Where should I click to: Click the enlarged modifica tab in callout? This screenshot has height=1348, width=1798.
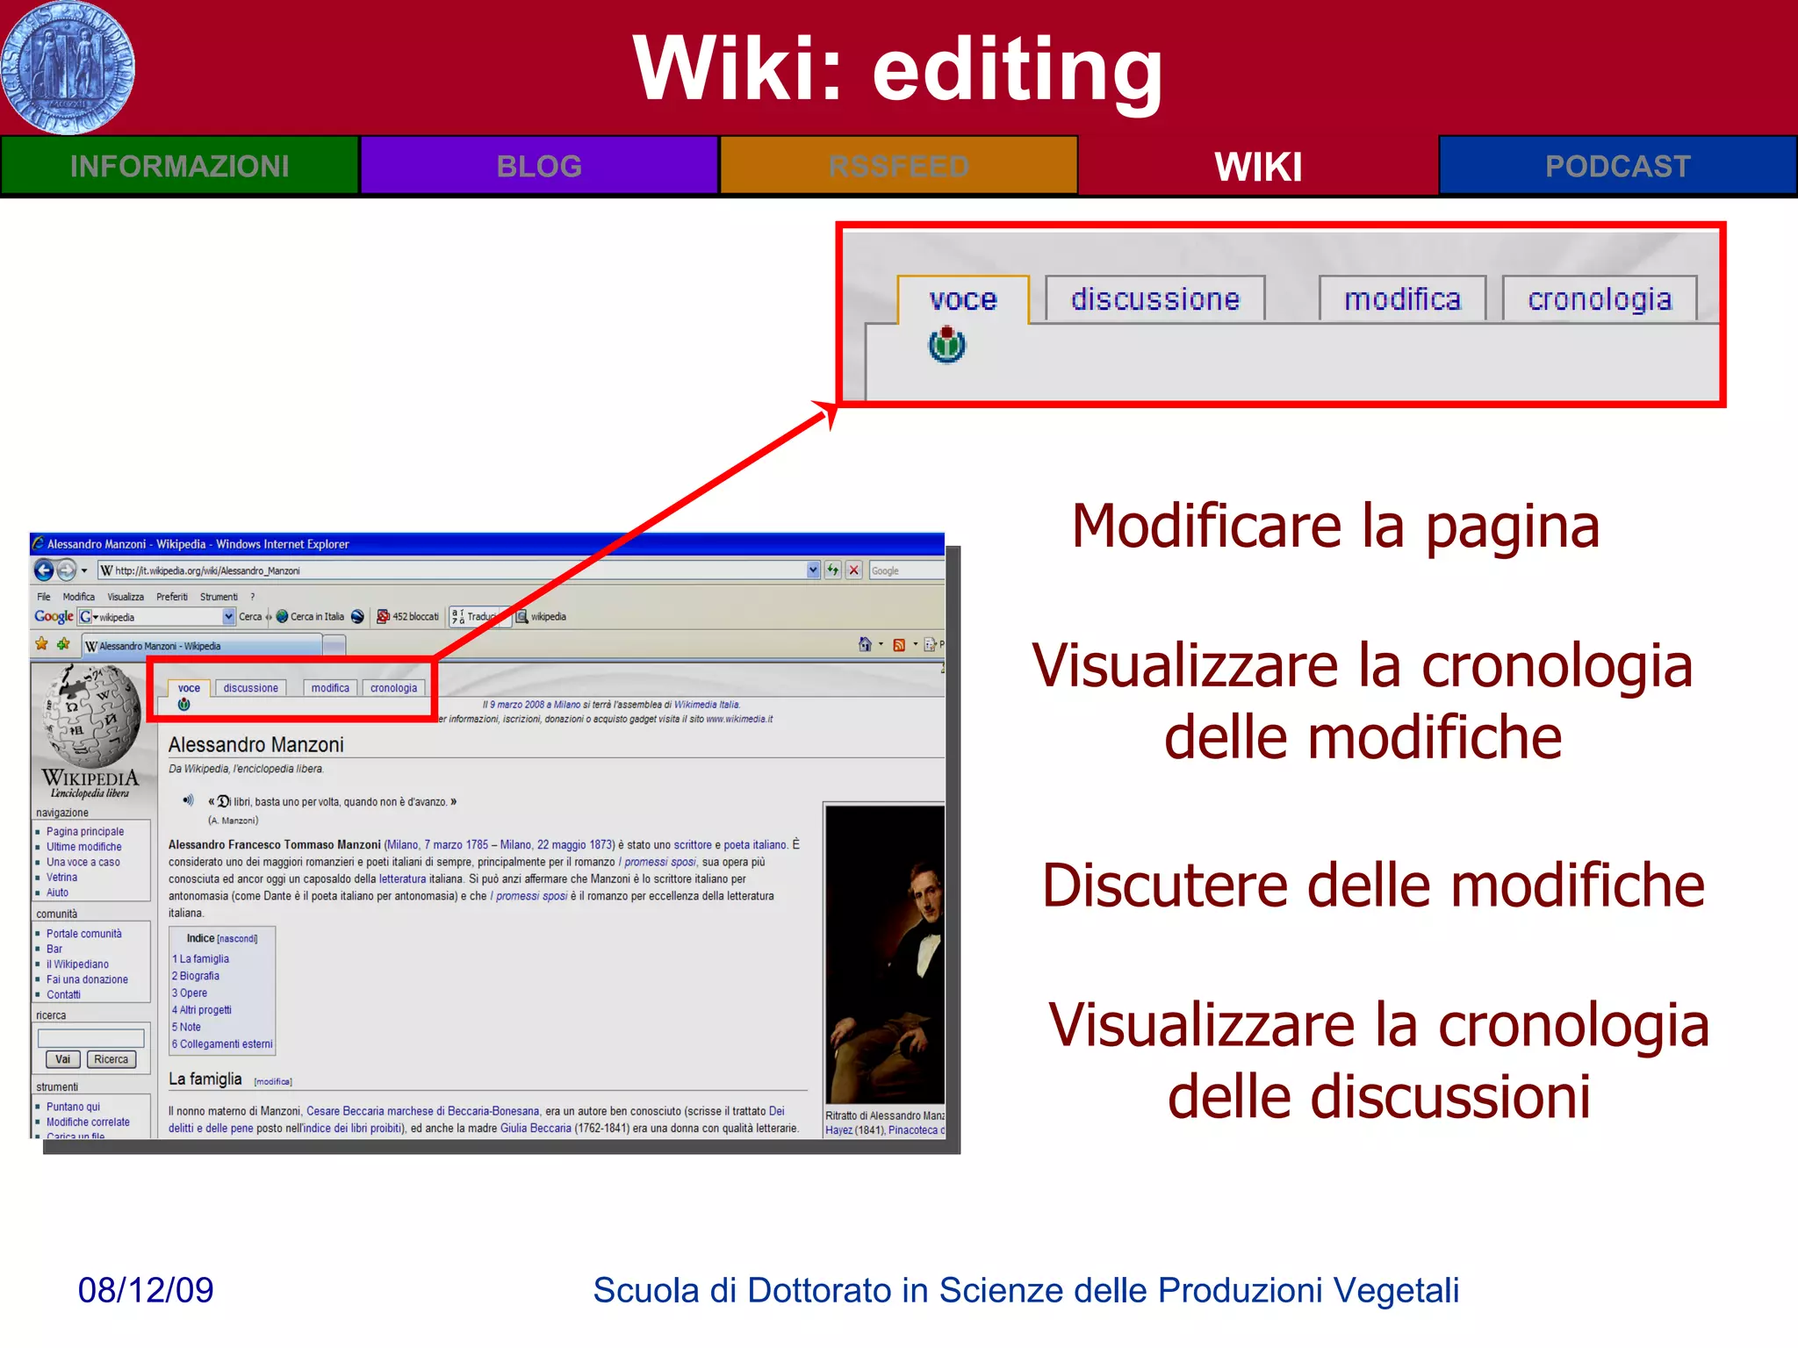click(x=1402, y=299)
